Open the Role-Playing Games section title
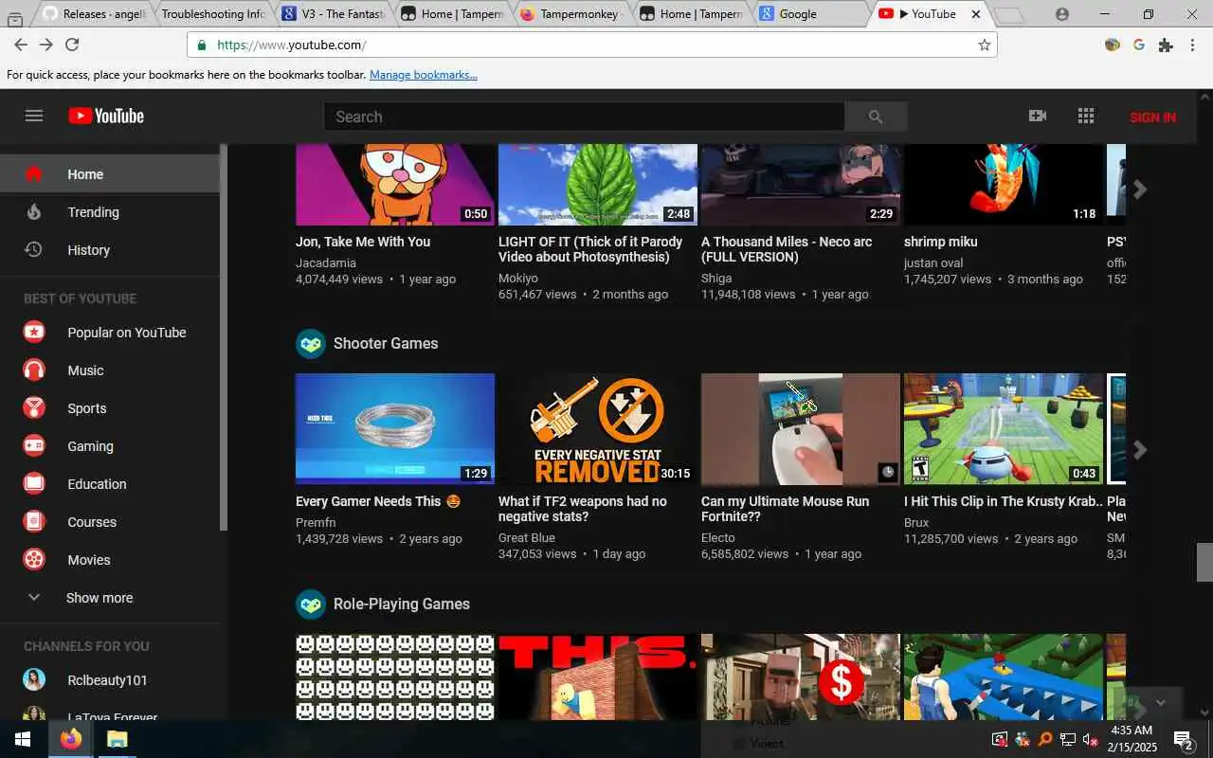The width and height of the screenshot is (1213, 758). coord(402,604)
